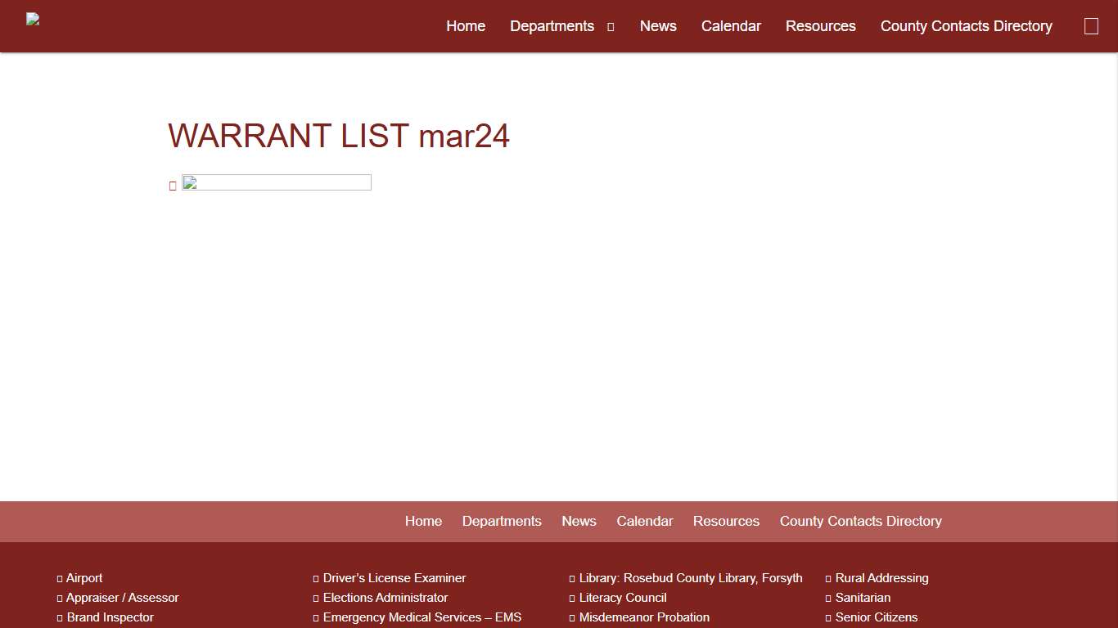Image resolution: width=1118 pixels, height=628 pixels.
Task: Open Emergency Medical Services – EMS link
Action: click(x=422, y=617)
